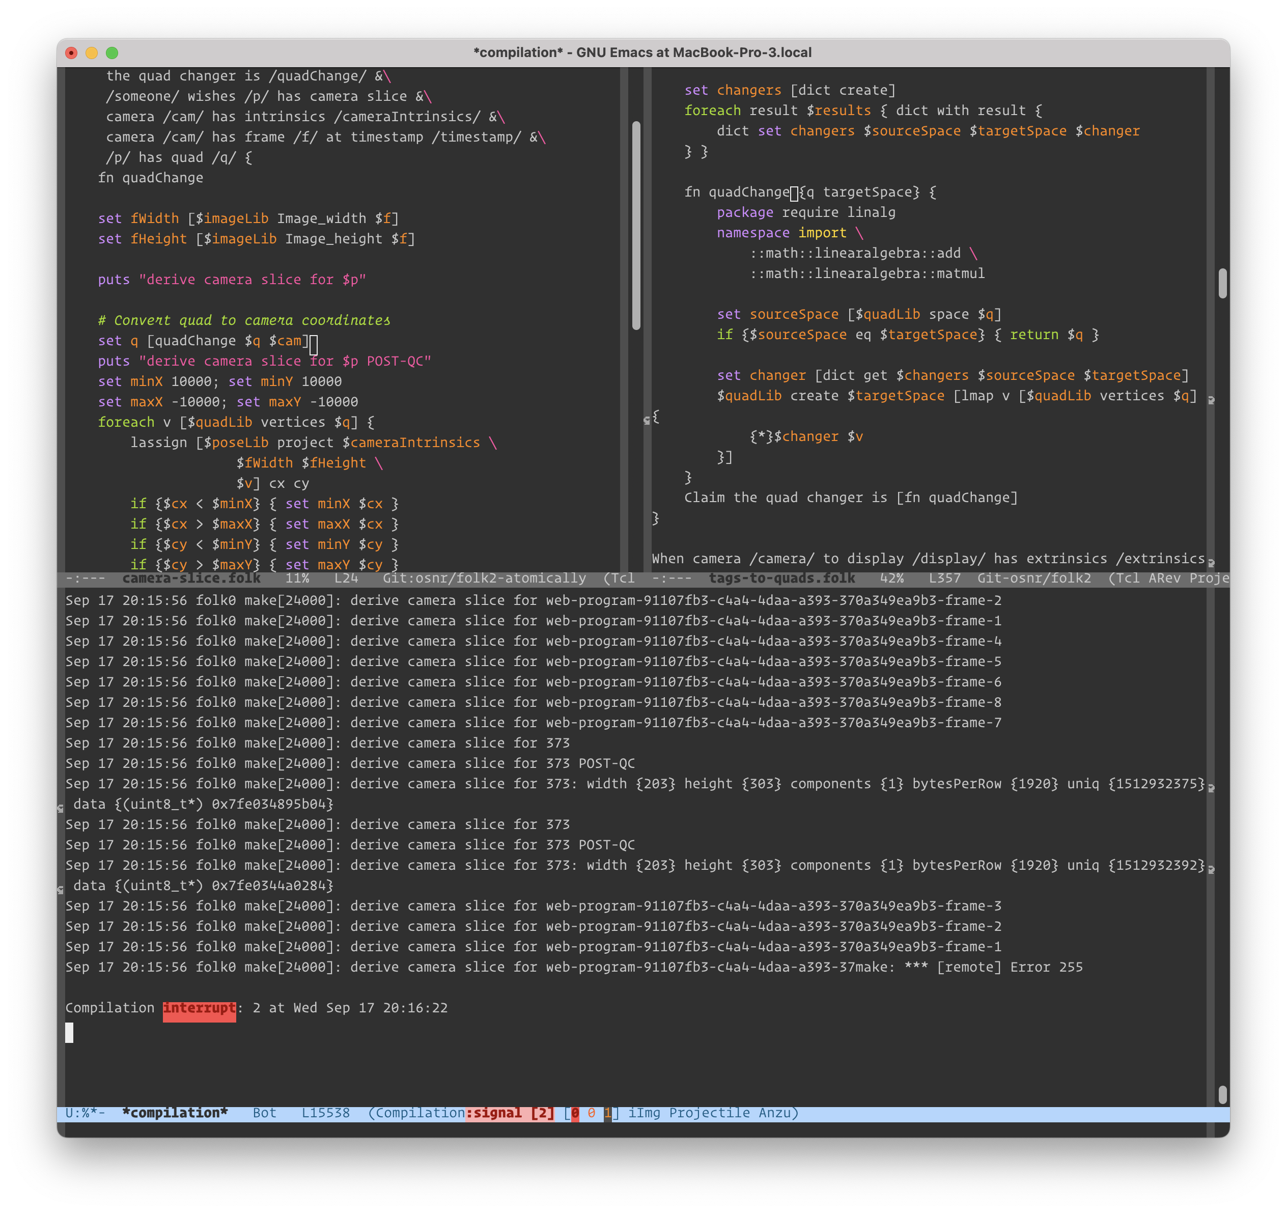Toggle read-only %* indicator in compilation mode line
Image resolution: width=1287 pixels, height=1213 pixels.
[x=86, y=1113]
